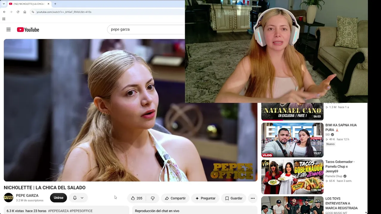Share the video via Compartir
The width and height of the screenshot is (381, 214).
click(175, 198)
